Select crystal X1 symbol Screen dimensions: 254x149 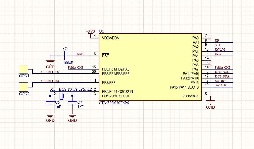(x=61, y=96)
